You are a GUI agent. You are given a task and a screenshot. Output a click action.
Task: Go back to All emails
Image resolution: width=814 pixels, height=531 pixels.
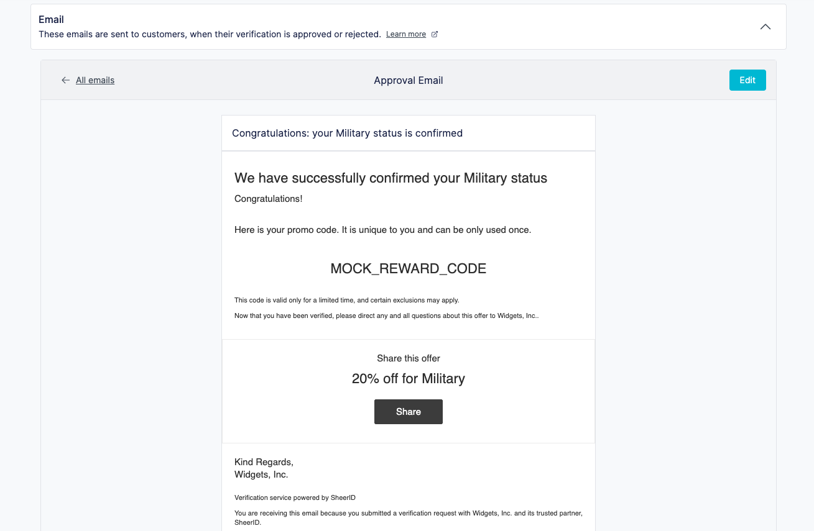[95, 80]
